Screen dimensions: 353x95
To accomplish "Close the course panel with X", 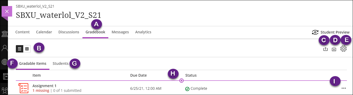I will click(x=7, y=12).
